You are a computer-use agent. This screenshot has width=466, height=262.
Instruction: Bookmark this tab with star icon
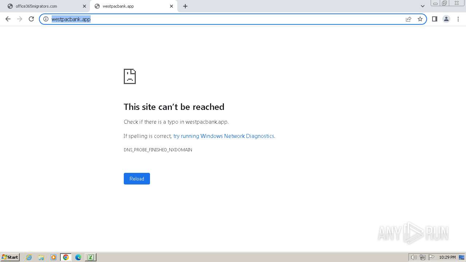tap(420, 19)
